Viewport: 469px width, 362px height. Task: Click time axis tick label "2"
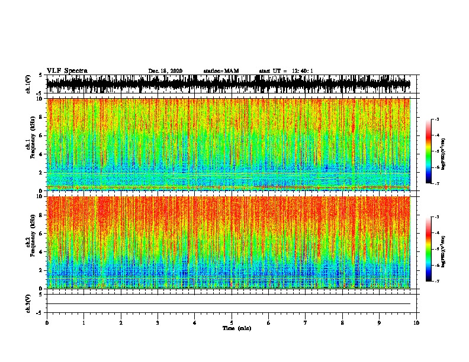pyautogui.click(x=121, y=323)
